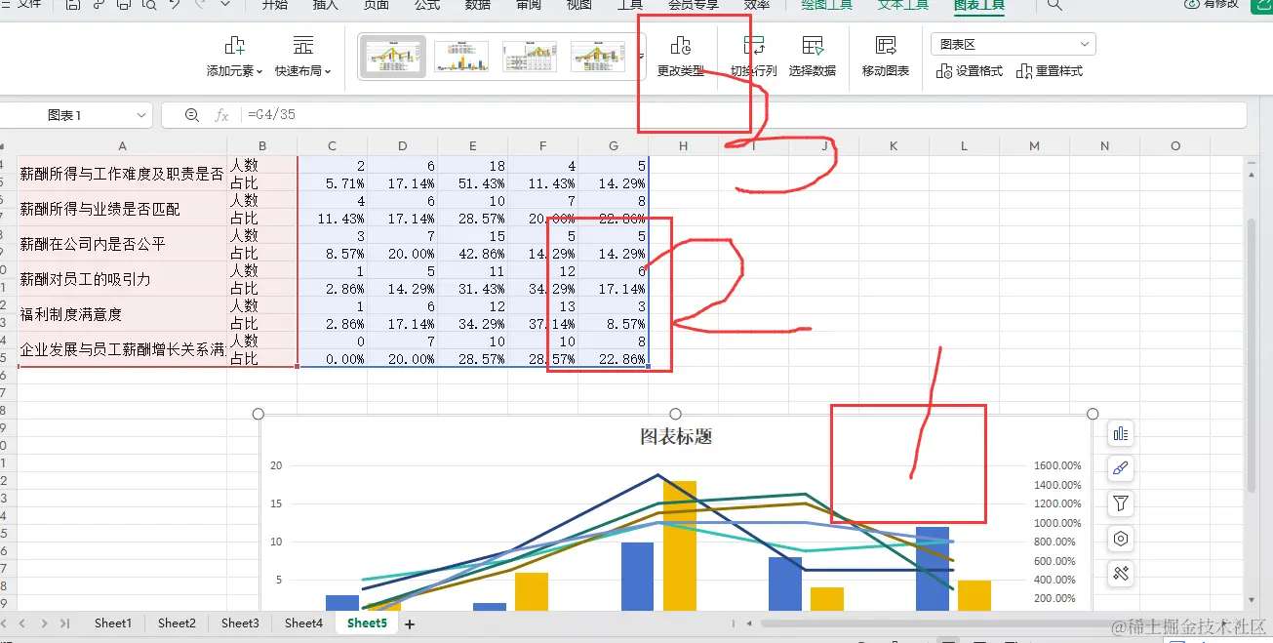Image resolution: width=1273 pixels, height=643 pixels.
Task: Click the fx insert function icon
Action: [222, 115]
